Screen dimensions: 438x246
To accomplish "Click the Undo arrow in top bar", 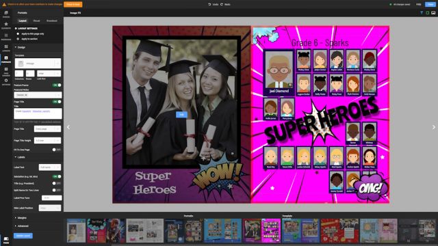I will pos(214,5).
